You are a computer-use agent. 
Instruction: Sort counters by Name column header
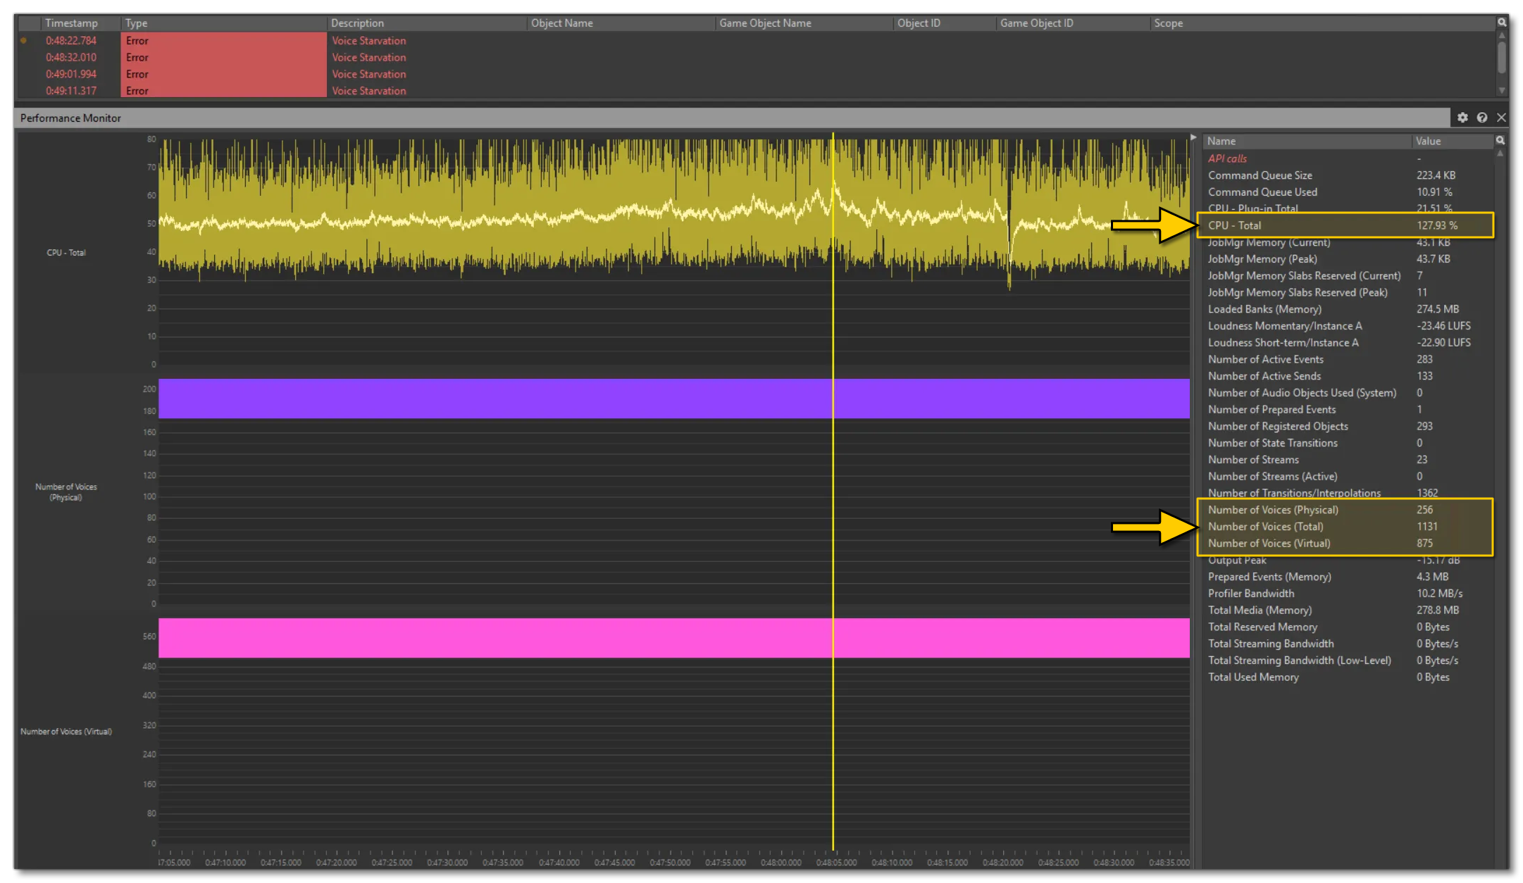coord(1221,142)
